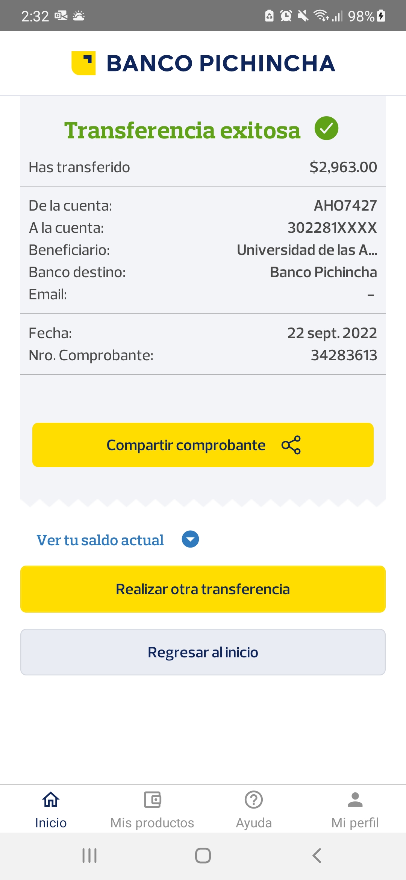The width and height of the screenshot is (406, 880).
Task: Tap the Ayuda question mark icon
Action: coord(254,800)
